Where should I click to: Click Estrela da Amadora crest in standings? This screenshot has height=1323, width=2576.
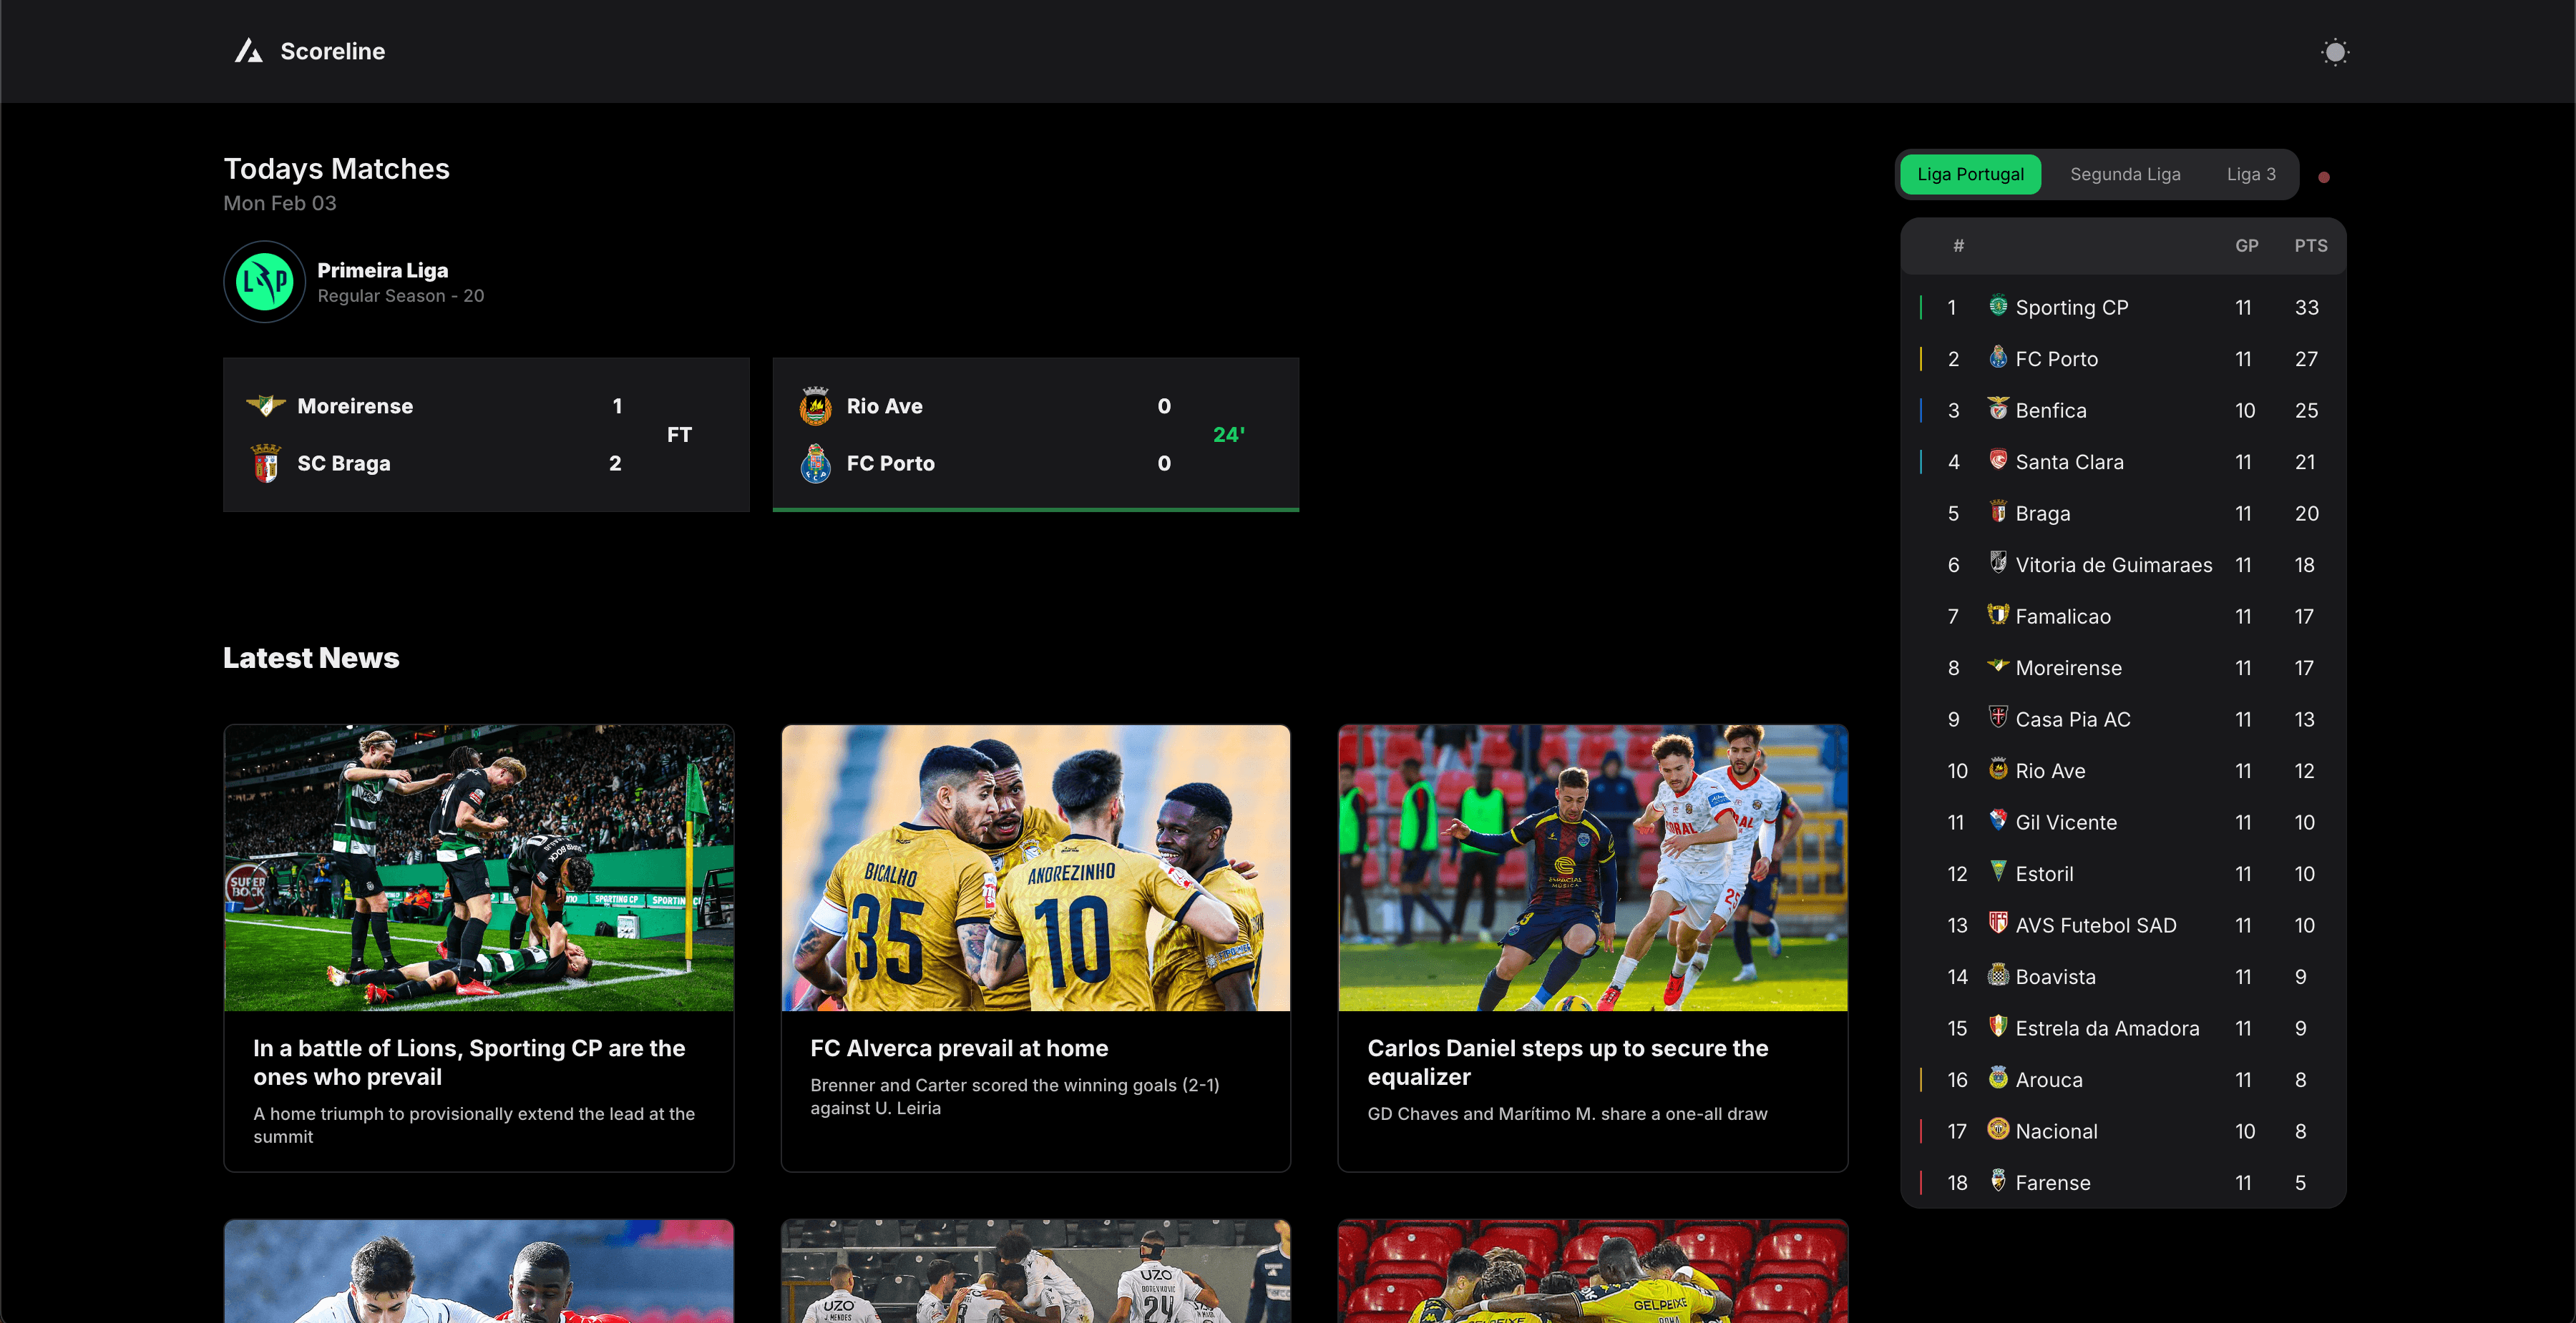tap(1998, 1026)
